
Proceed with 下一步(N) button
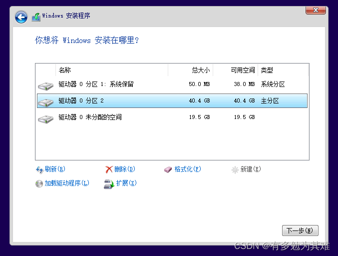[x=300, y=230]
